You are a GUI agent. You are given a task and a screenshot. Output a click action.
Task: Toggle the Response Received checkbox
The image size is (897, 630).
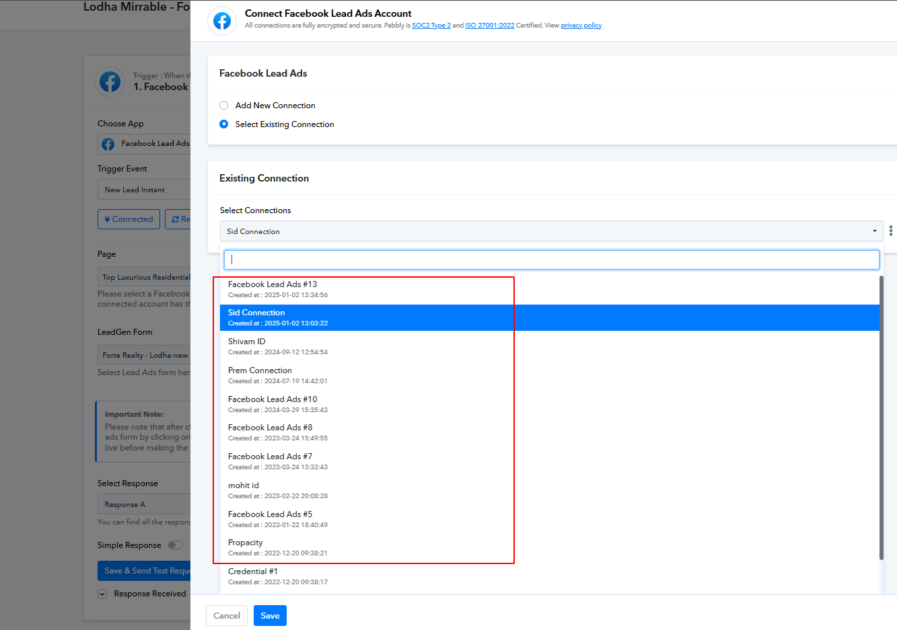(x=102, y=594)
